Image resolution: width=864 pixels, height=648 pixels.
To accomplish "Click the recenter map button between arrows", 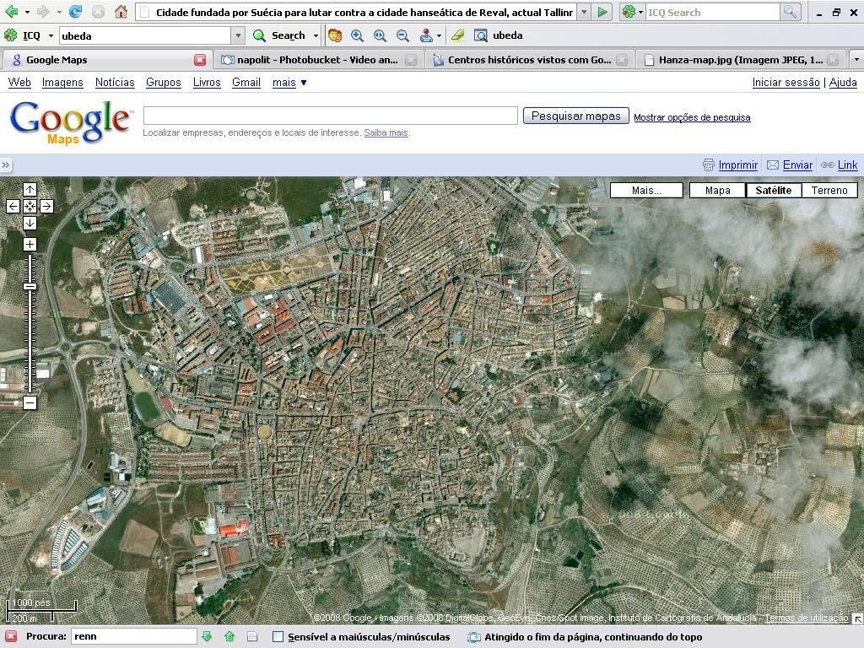I will (x=30, y=206).
